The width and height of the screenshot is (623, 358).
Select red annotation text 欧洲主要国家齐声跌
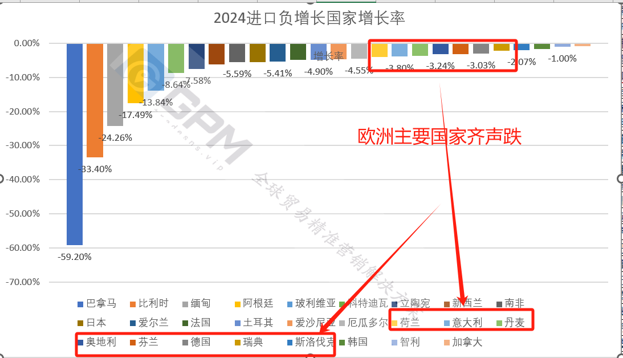click(439, 137)
